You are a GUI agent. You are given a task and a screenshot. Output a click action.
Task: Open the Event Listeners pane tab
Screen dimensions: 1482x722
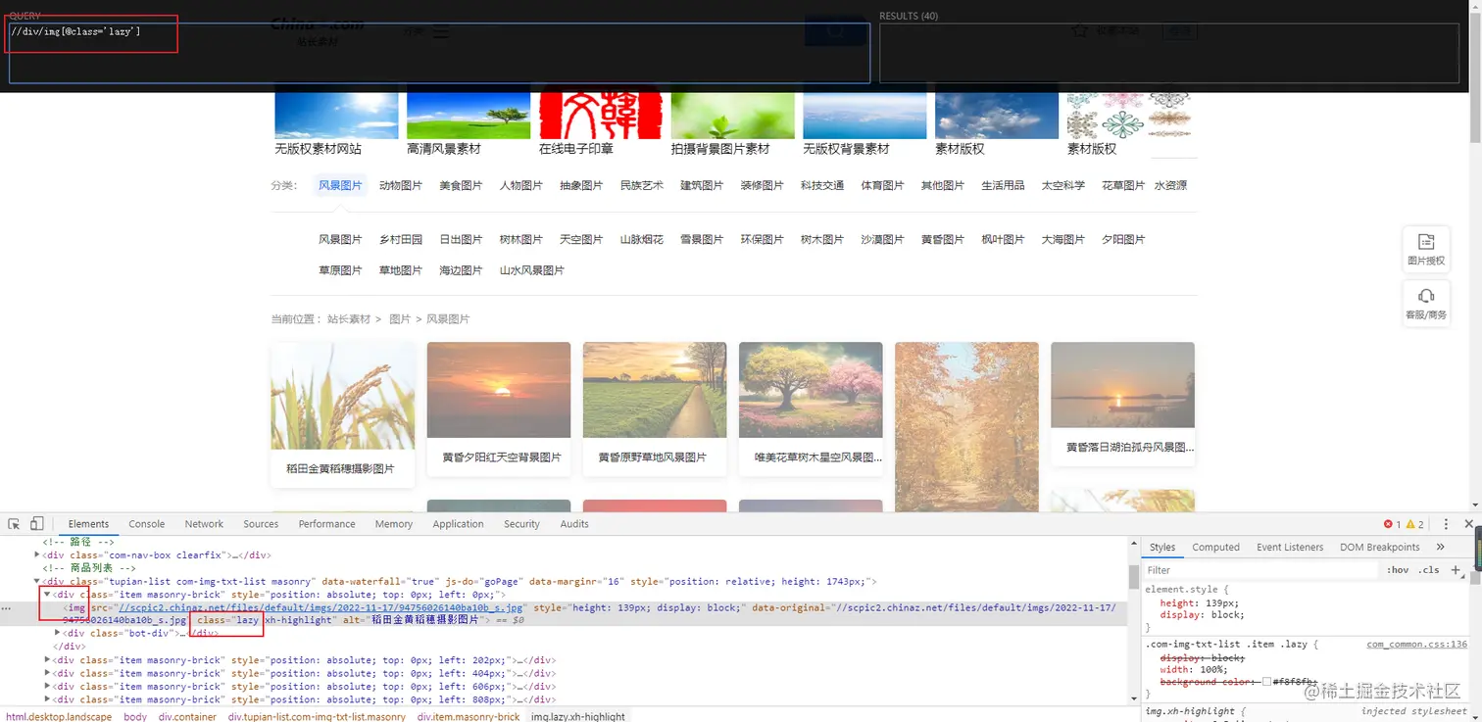pos(1290,547)
